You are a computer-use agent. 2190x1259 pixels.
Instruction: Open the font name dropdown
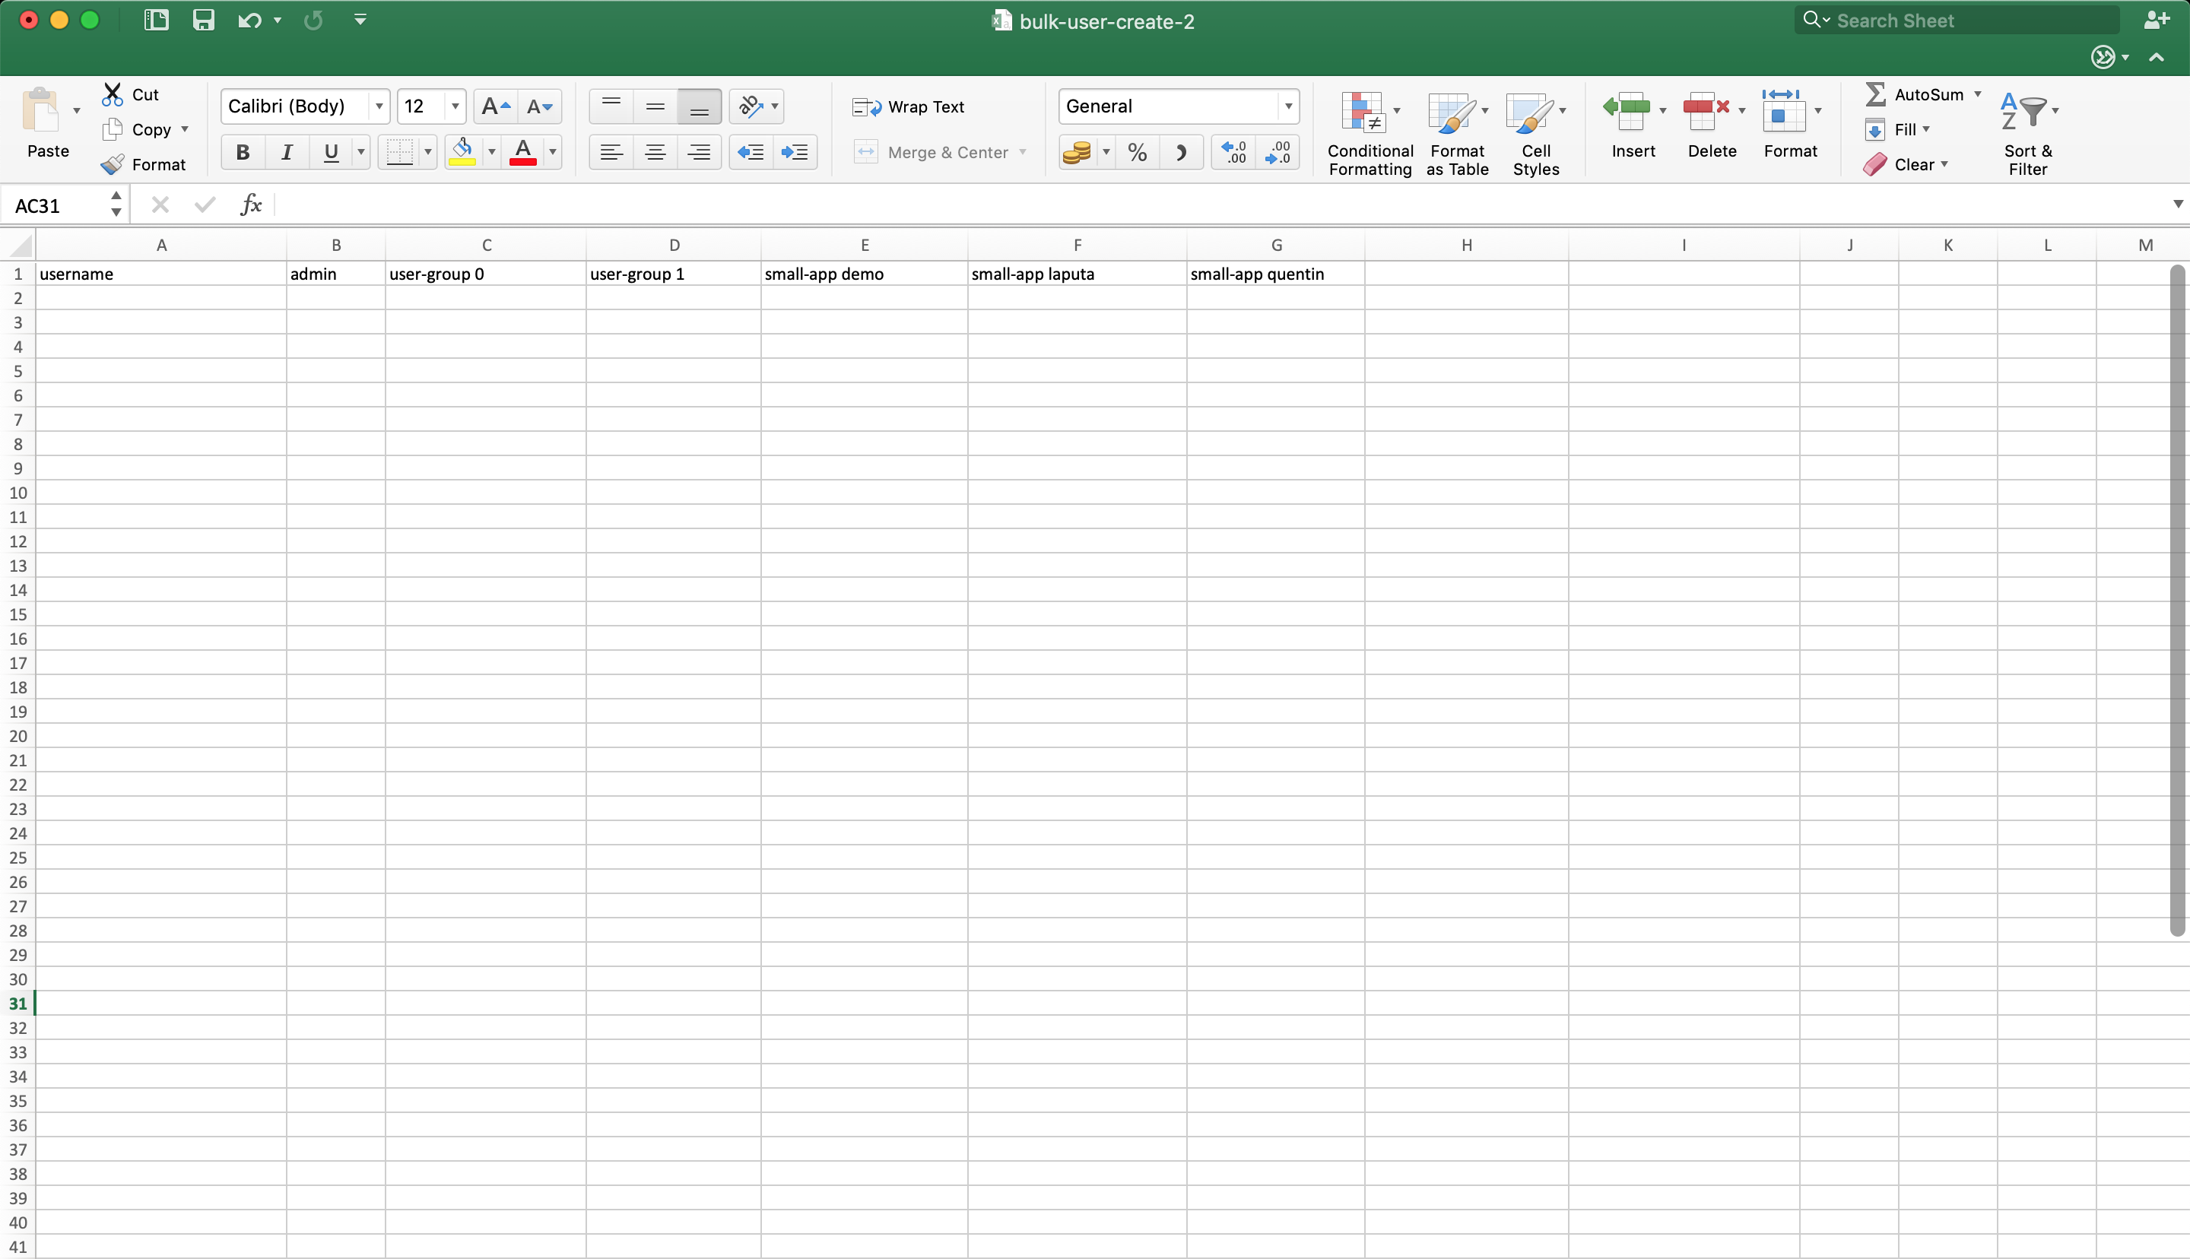pyautogui.click(x=379, y=106)
